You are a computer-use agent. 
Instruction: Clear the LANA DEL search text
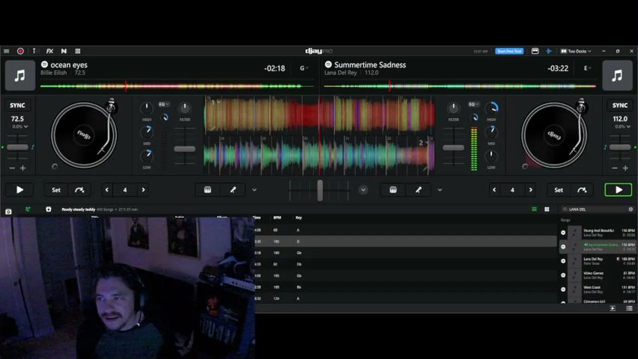coord(631,209)
